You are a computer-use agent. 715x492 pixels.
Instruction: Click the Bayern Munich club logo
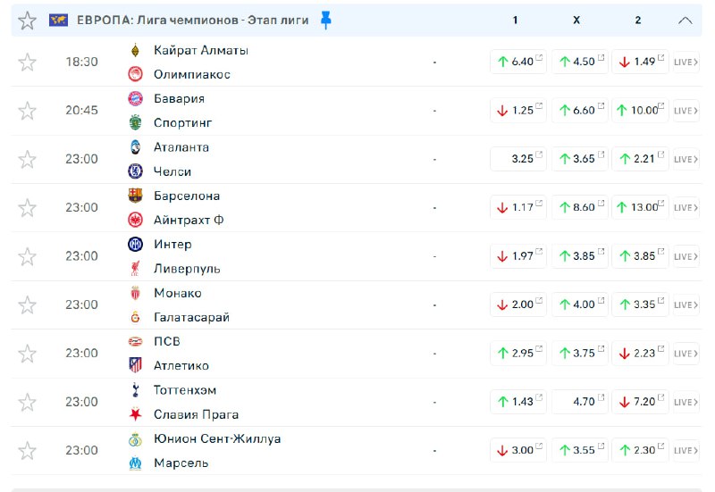pos(136,99)
